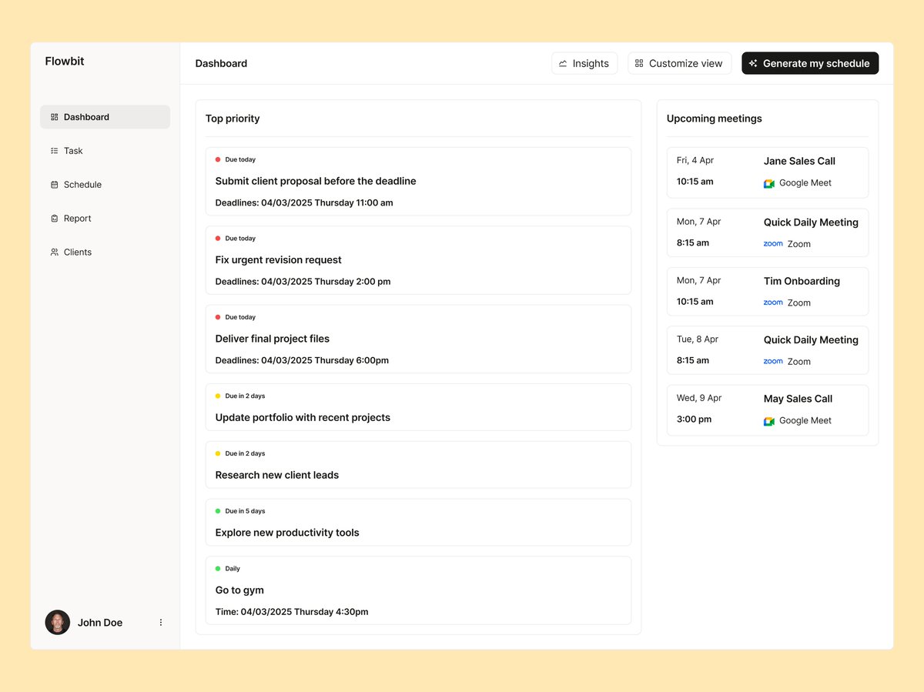The height and width of the screenshot is (692, 924).
Task: Click John Doe's profile avatar
Action: click(58, 622)
